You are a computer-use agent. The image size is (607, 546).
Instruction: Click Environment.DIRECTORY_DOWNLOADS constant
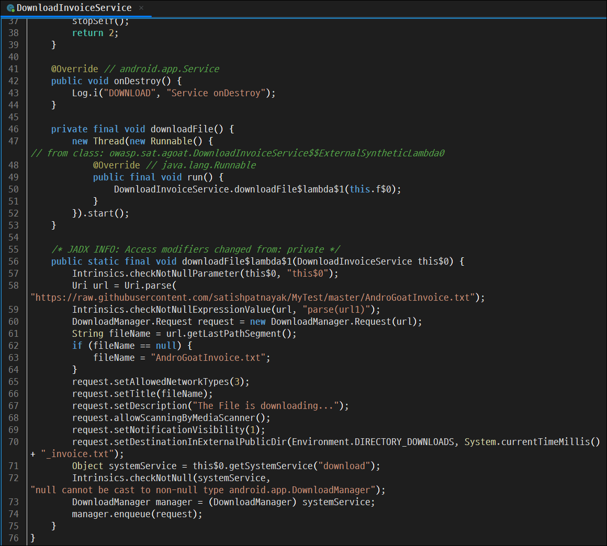click(x=373, y=442)
